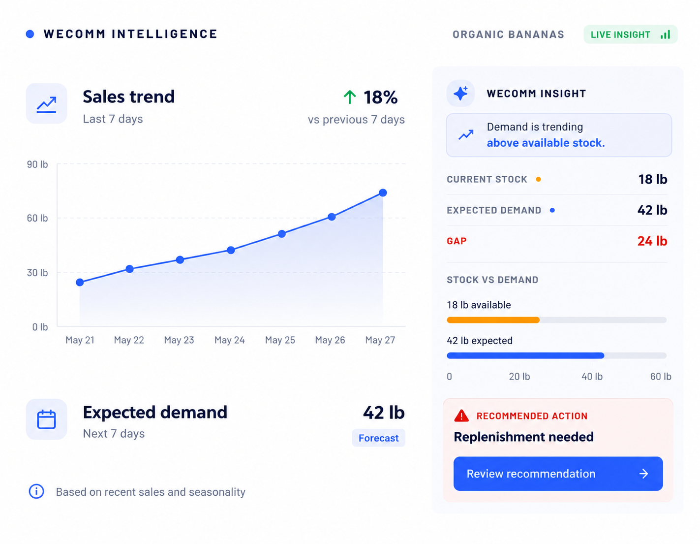Click the May 27 data point on chart

tap(383, 192)
